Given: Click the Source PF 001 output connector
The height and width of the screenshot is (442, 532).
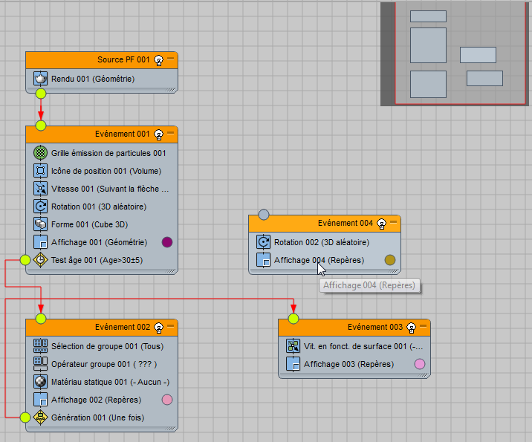Looking at the screenshot, I should tap(41, 94).
